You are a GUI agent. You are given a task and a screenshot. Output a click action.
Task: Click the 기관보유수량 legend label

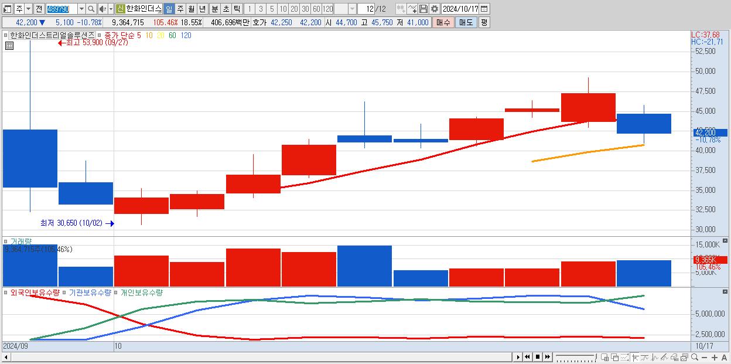[x=90, y=292]
